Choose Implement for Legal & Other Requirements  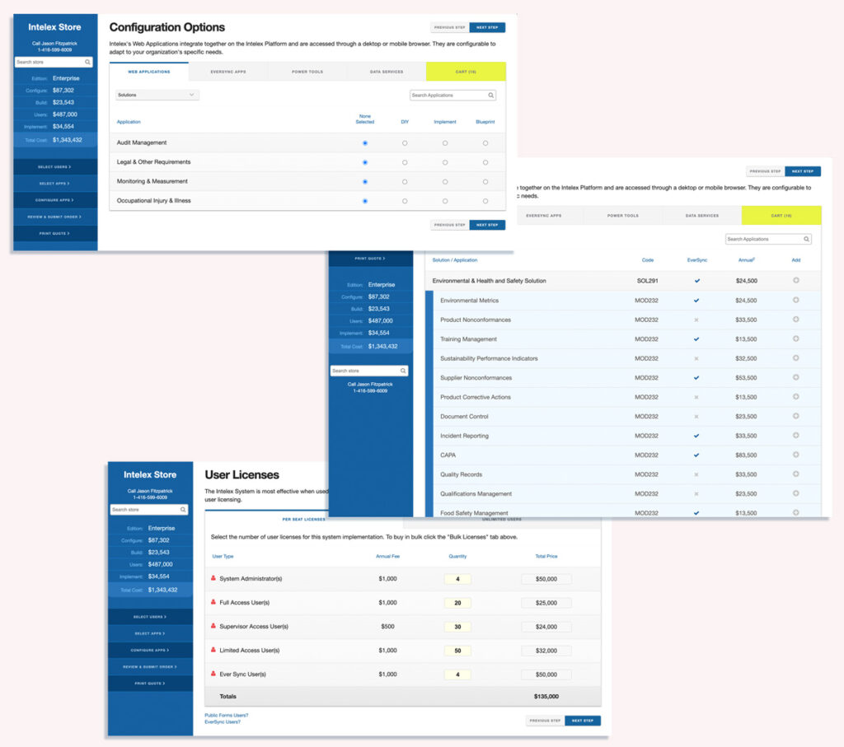click(445, 162)
